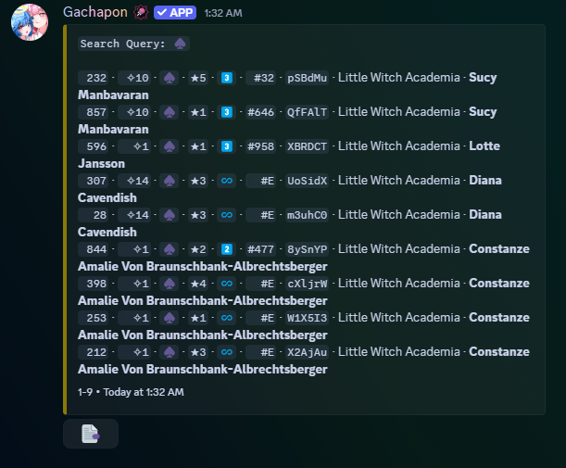Click the number 232 in first row
This screenshot has width=566, height=468.
[94, 78]
